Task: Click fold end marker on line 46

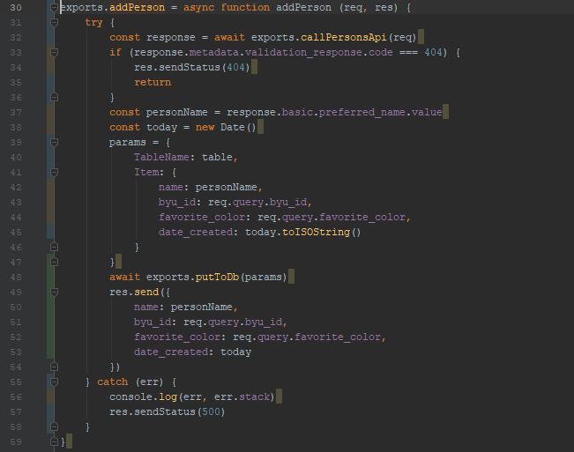Action: [54, 248]
